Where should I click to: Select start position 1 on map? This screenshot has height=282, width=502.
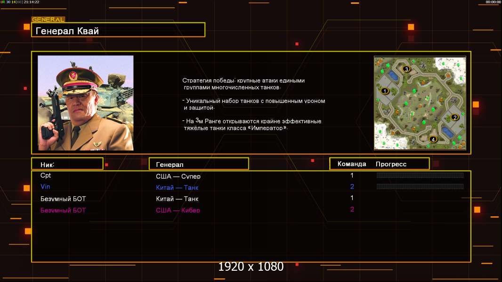click(385, 91)
